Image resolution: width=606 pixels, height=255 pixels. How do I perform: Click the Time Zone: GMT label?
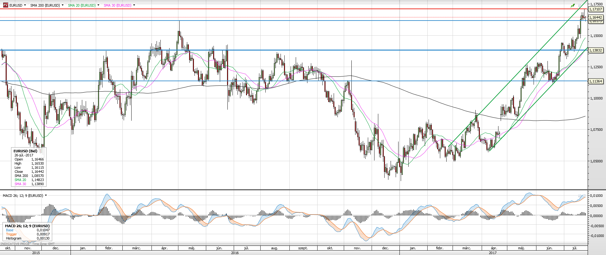pyautogui.click(x=43, y=244)
